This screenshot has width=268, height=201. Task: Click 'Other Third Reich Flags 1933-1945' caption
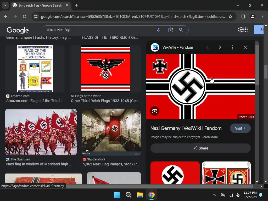[105, 101]
